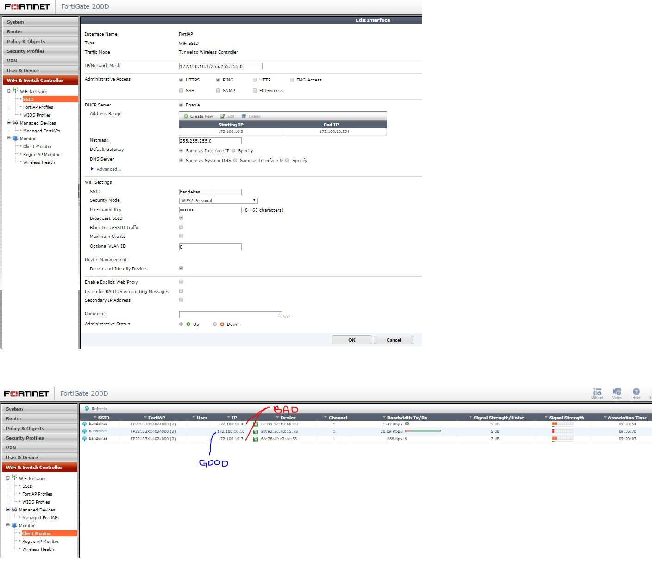The image size is (652, 561).
Task: Collapse the Monitor tree, Client Monitor screen
Action: click(8, 525)
